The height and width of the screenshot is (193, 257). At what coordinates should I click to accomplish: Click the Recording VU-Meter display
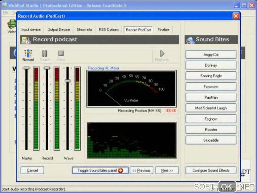point(131,89)
